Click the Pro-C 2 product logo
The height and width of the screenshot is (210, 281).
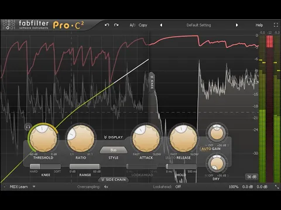[x=68, y=26]
